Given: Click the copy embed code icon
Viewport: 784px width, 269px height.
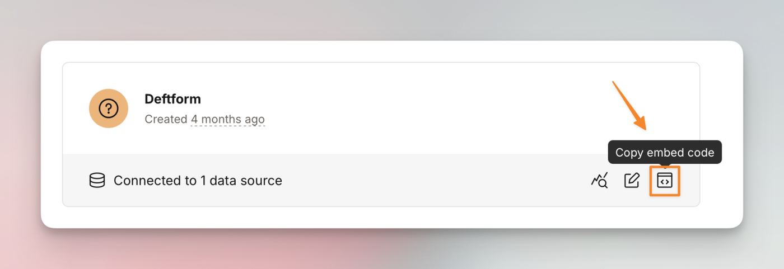Looking at the screenshot, I should coord(665,181).
